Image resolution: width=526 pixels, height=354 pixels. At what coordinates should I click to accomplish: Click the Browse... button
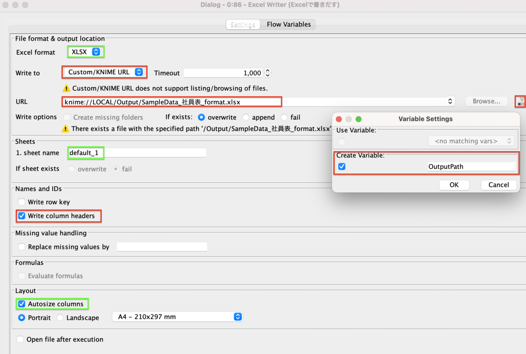(487, 101)
